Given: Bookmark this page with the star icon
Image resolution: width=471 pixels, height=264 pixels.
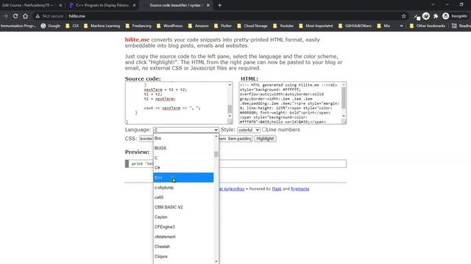Looking at the screenshot, I should 404,16.
